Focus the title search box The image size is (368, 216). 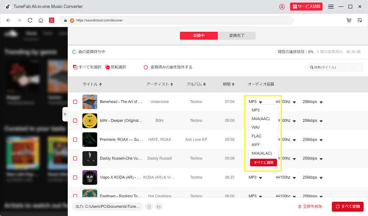pos(335,67)
